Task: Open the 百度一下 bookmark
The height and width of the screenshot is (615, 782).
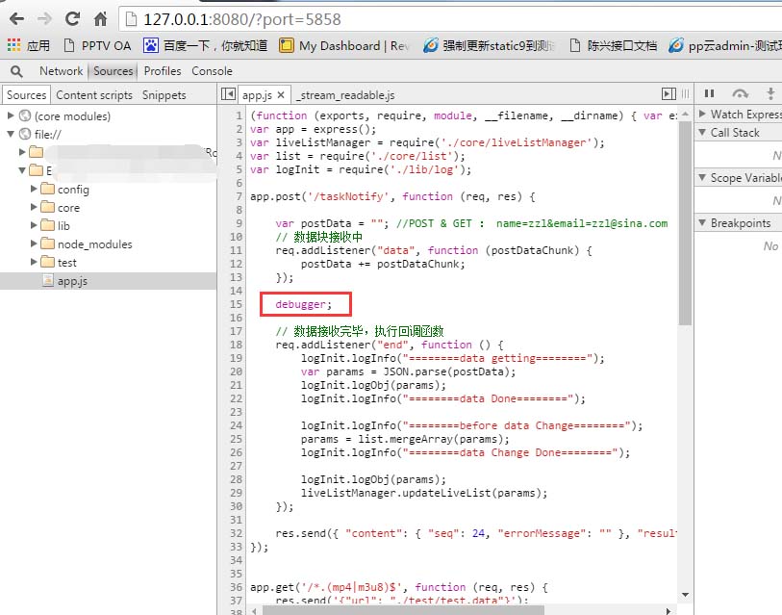Action: pyautogui.click(x=205, y=45)
